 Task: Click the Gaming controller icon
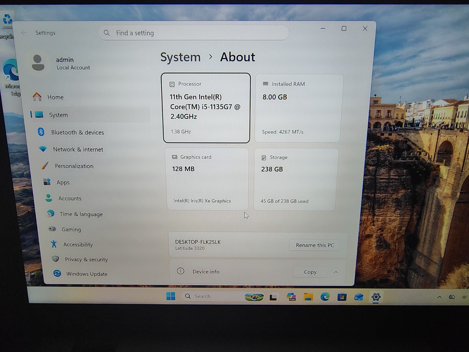click(x=52, y=229)
